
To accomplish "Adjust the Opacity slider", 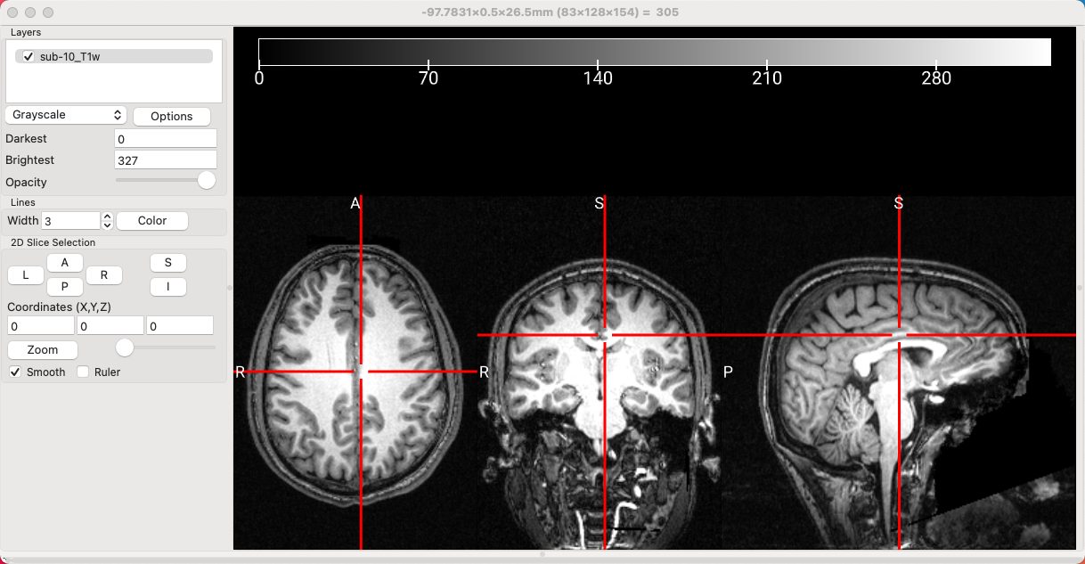I will (x=207, y=180).
